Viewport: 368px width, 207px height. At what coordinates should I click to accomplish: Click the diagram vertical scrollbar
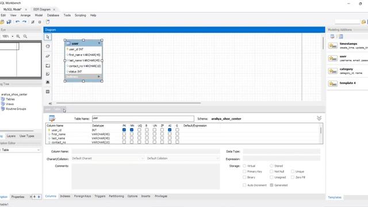click(323, 43)
